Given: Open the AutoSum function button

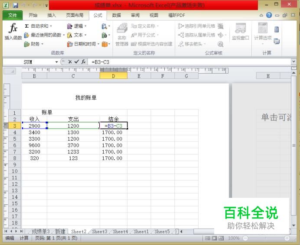Looking at the screenshot, I should pyautogui.click(x=38, y=26).
